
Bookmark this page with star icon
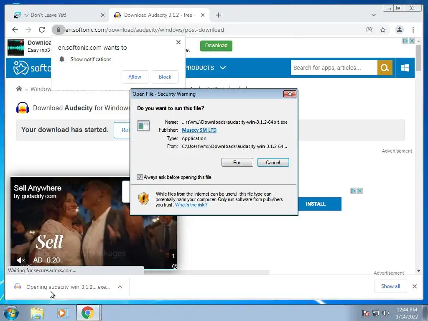383,30
